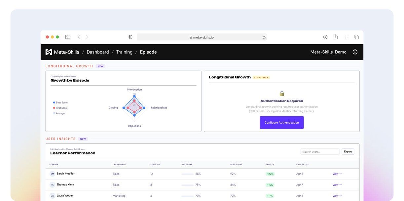Click the Apr 8 last active cell

(x=300, y=174)
